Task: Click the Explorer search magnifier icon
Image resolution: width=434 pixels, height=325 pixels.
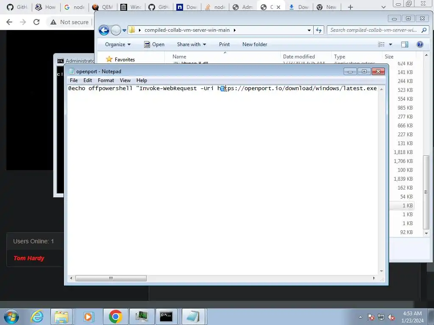Action: pyautogui.click(x=424, y=30)
